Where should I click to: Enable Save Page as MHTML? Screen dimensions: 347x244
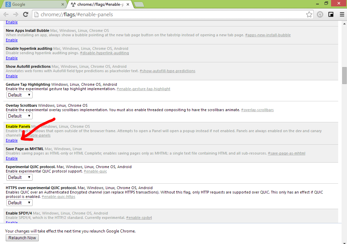[x=12, y=158]
